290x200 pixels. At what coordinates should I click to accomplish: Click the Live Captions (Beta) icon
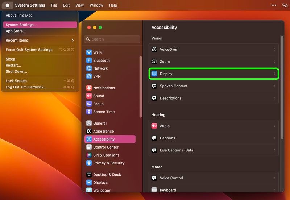tap(154, 150)
